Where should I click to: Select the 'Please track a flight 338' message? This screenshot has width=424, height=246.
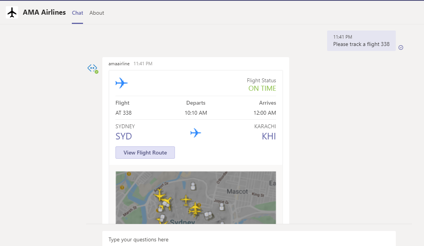[361, 44]
